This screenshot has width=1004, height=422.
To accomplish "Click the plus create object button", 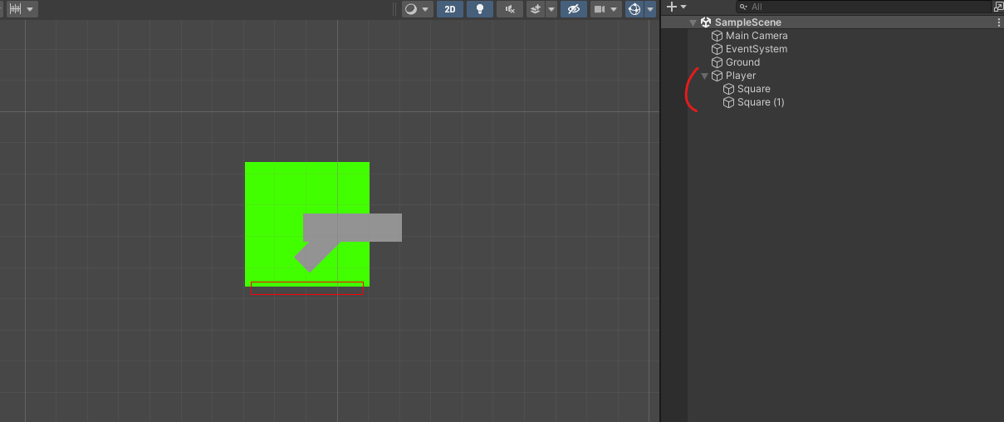I will [672, 7].
